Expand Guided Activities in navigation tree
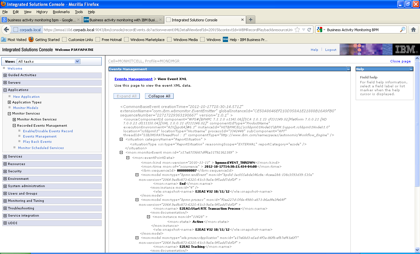This screenshot has height=254, width=420. pos(5,75)
